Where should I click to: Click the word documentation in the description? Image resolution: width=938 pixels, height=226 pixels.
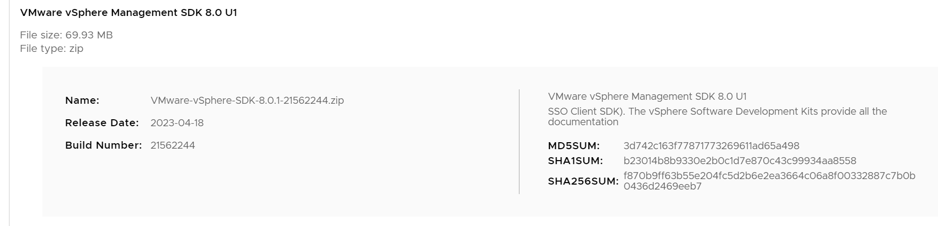click(x=582, y=122)
